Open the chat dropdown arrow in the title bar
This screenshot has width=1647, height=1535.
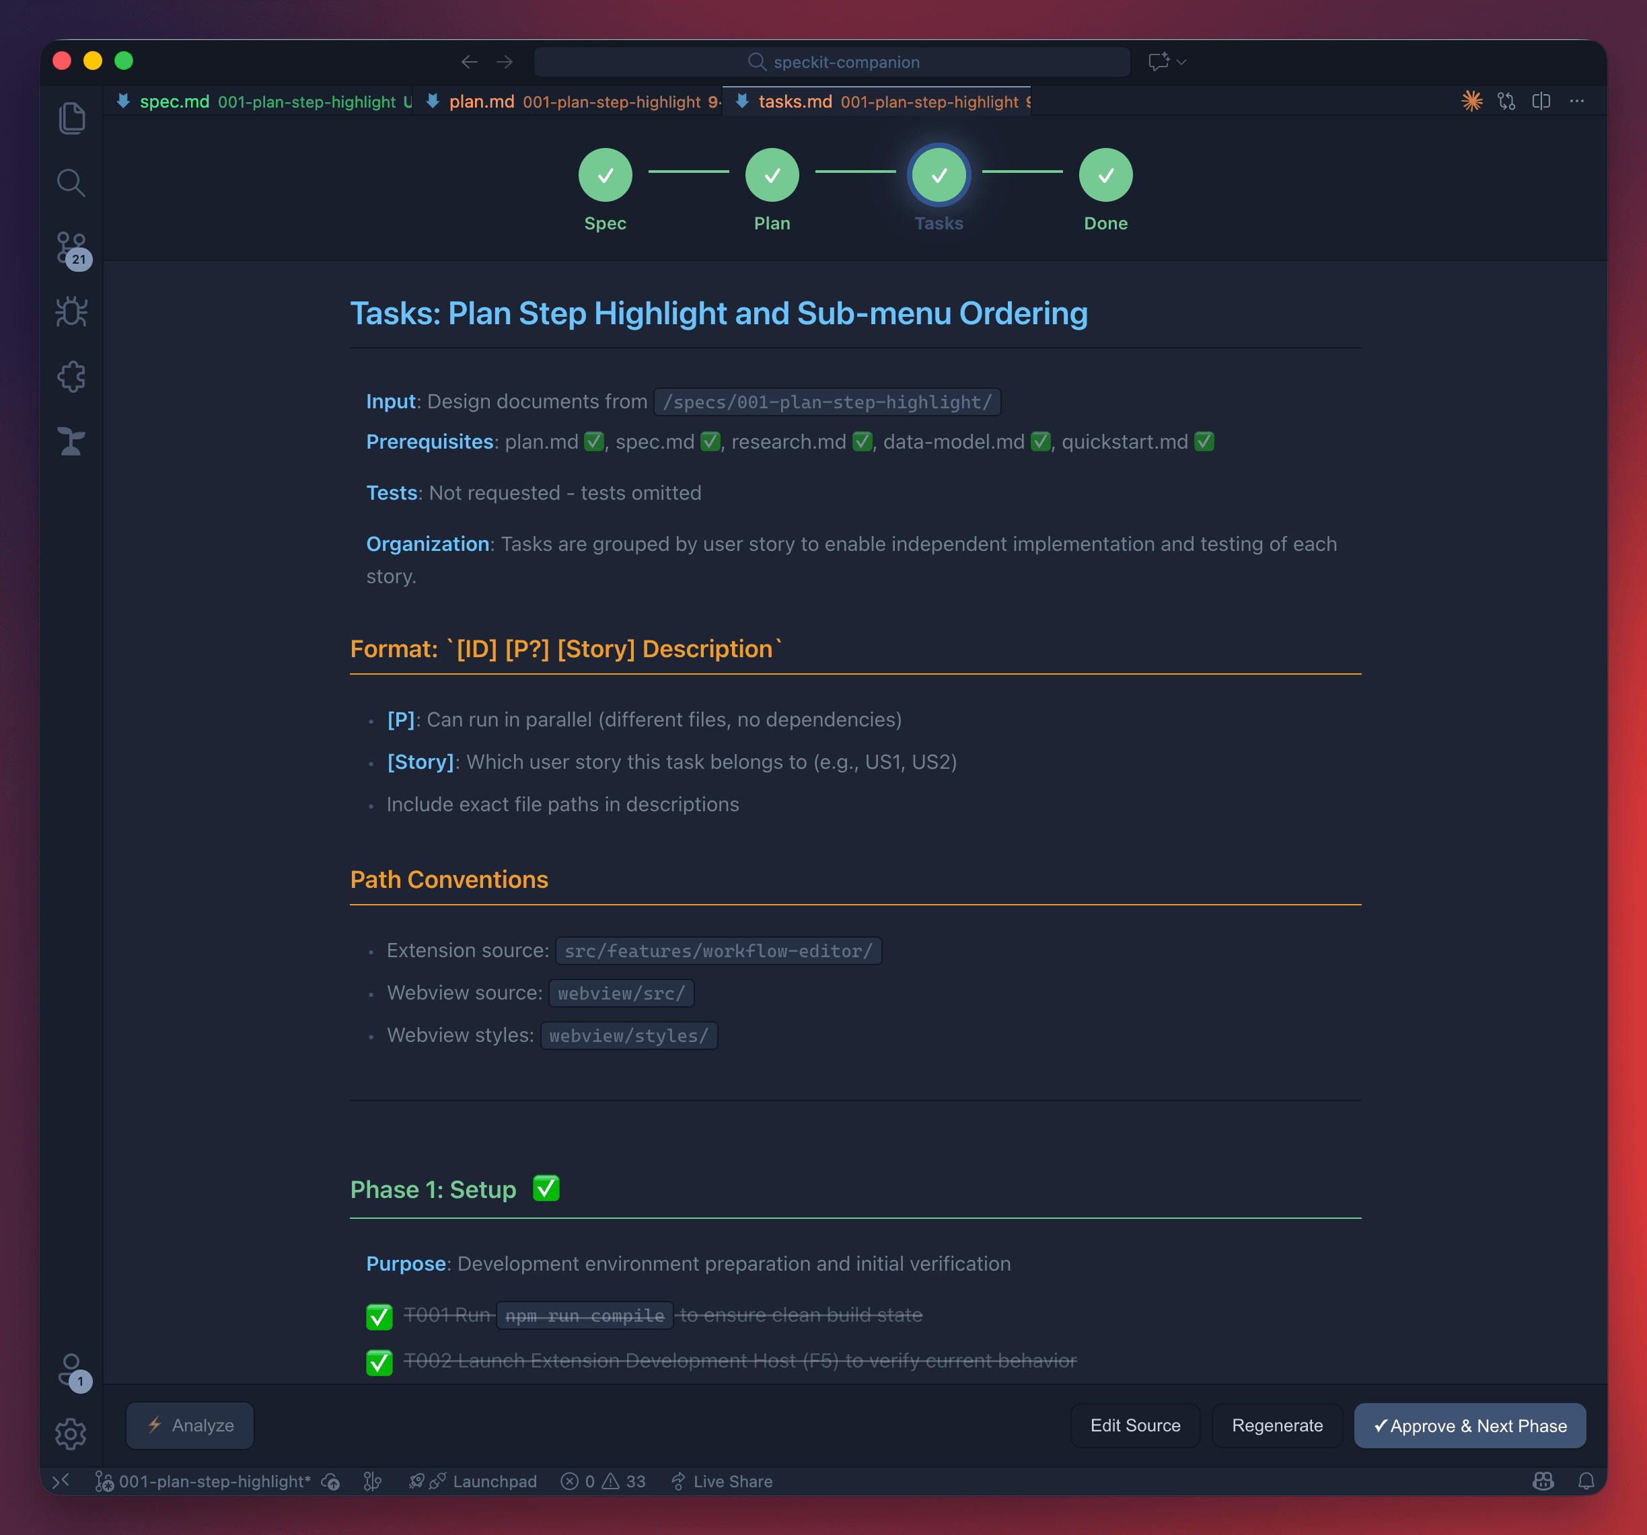pyautogui.click(x=1181, y=61)
